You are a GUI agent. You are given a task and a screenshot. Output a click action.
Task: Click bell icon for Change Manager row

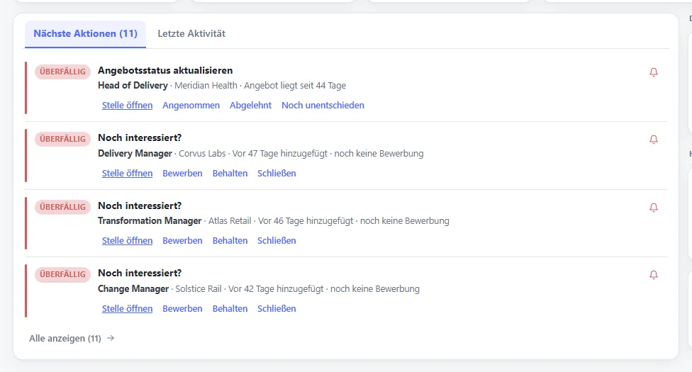pos(654,275)
